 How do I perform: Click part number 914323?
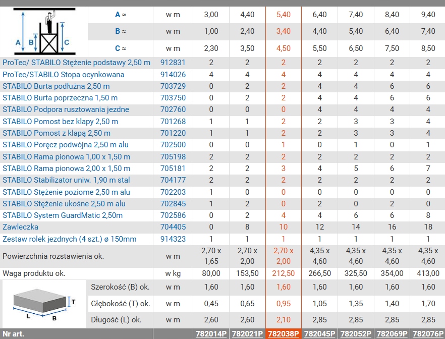(173, 239)
